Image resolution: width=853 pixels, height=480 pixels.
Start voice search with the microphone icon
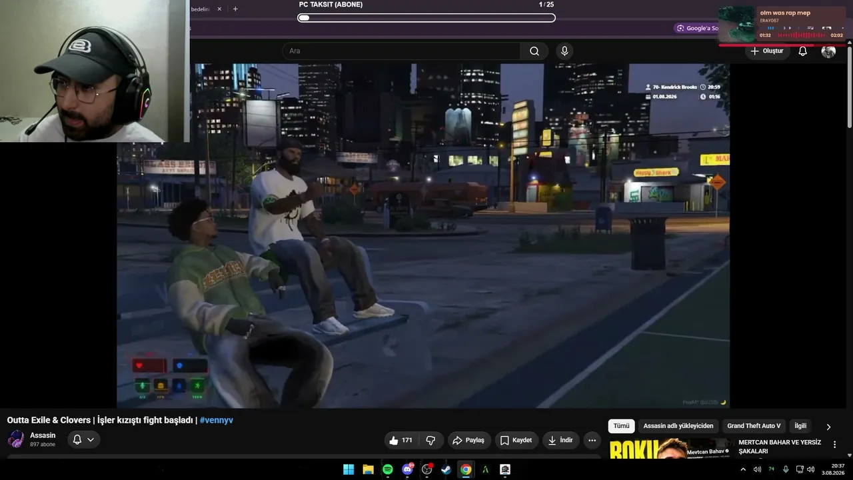click(x=564, y=51)
